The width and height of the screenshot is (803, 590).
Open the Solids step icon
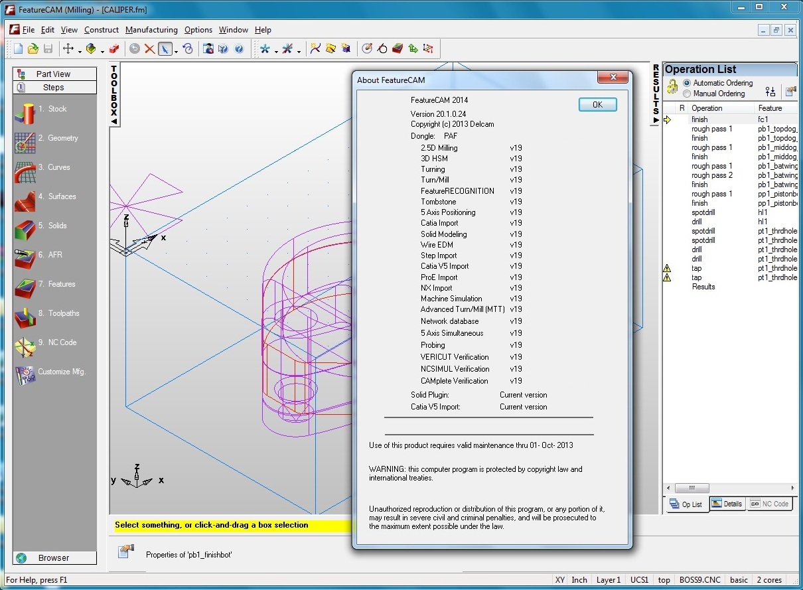click(x=25, y=230)
